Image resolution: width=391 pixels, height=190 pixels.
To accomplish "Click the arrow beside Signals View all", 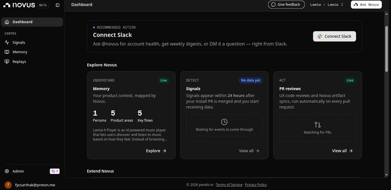I will click(258, 151).
